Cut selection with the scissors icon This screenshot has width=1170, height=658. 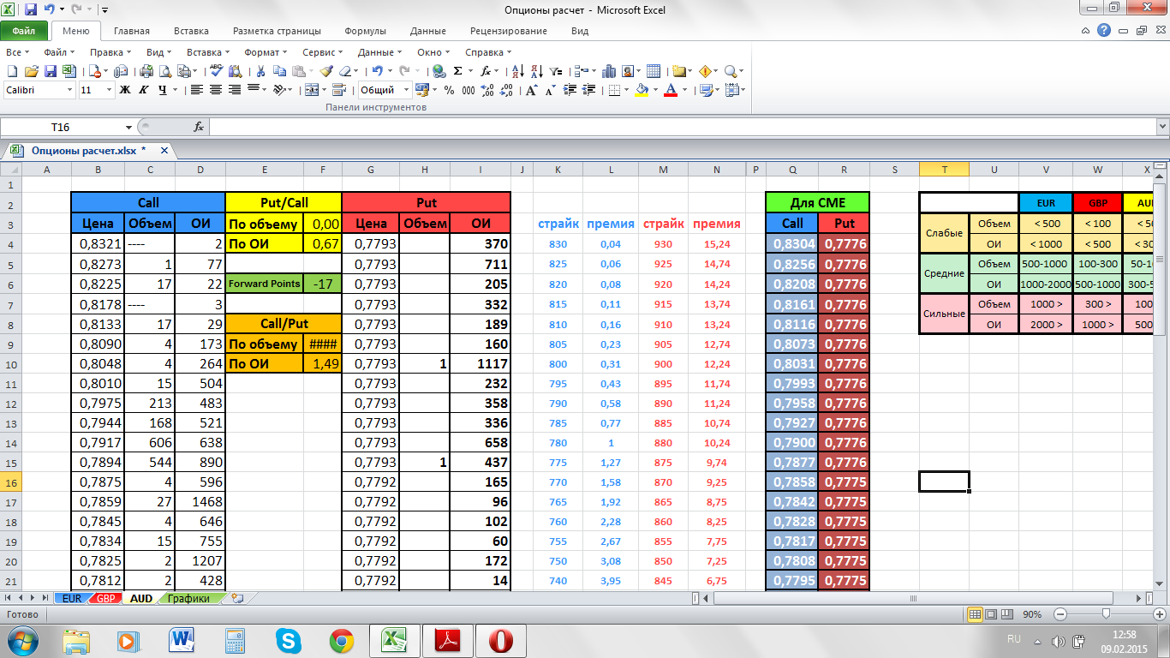260,72
